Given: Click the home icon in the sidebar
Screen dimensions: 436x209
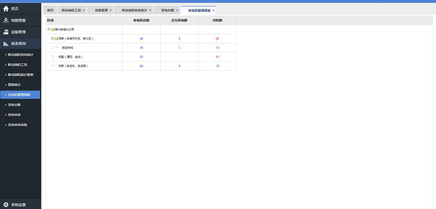Looking at the screenshot, I should (6, 9).
